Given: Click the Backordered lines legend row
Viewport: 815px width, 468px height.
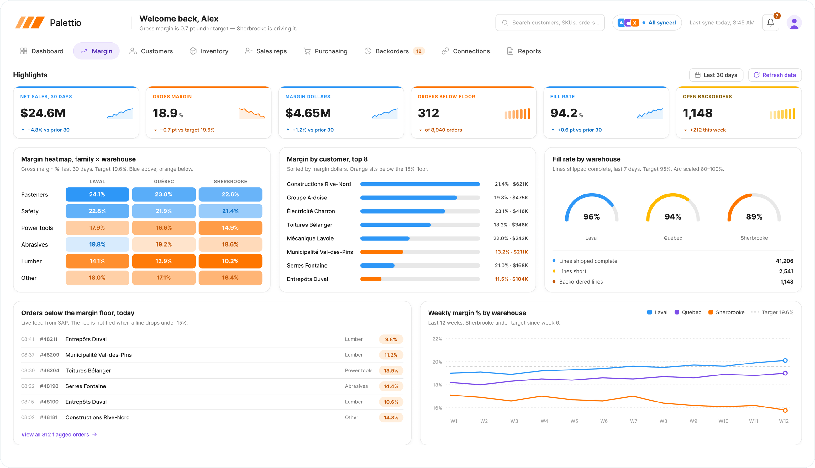Looking at the screenshot, I should click(x=673, y=282).
